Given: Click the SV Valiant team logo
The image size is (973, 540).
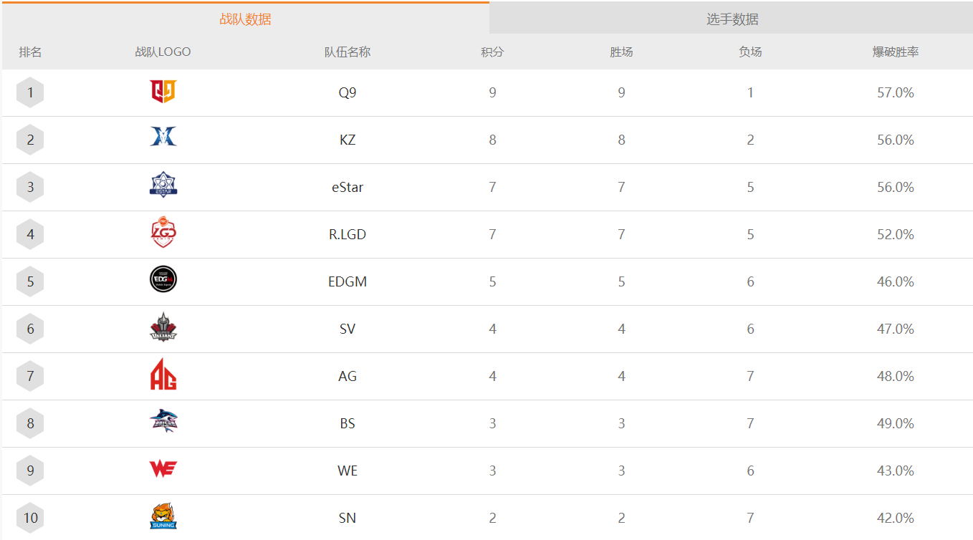Looking at the screenshot, I should coord(163,328).
